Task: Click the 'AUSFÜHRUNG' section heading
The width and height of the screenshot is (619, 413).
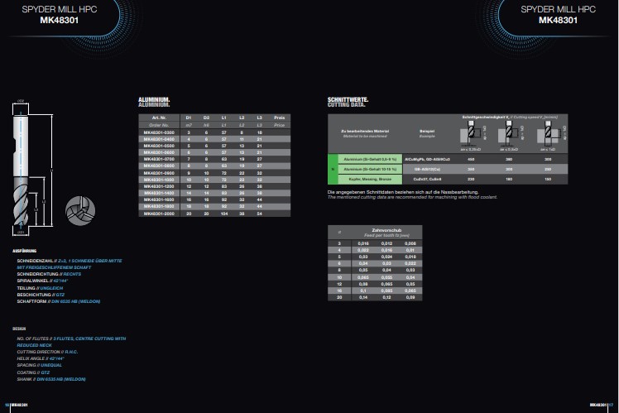Action: point(25,251)
